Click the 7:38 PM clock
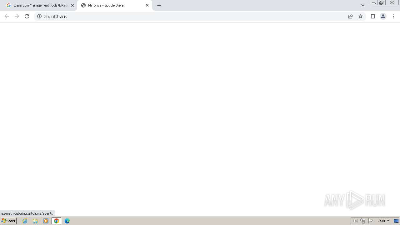Image resolution: width=400 pixels, height=225 pixels. coord(384,221)
